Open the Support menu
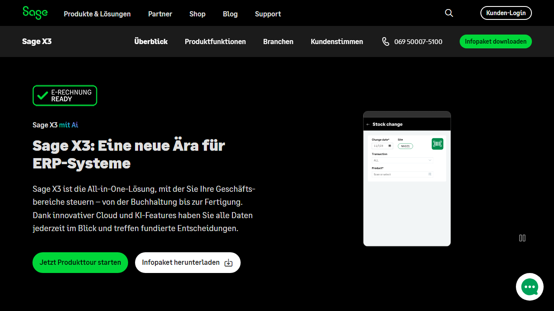The width and height of the screenshot is (554, 311). [268, 14]
